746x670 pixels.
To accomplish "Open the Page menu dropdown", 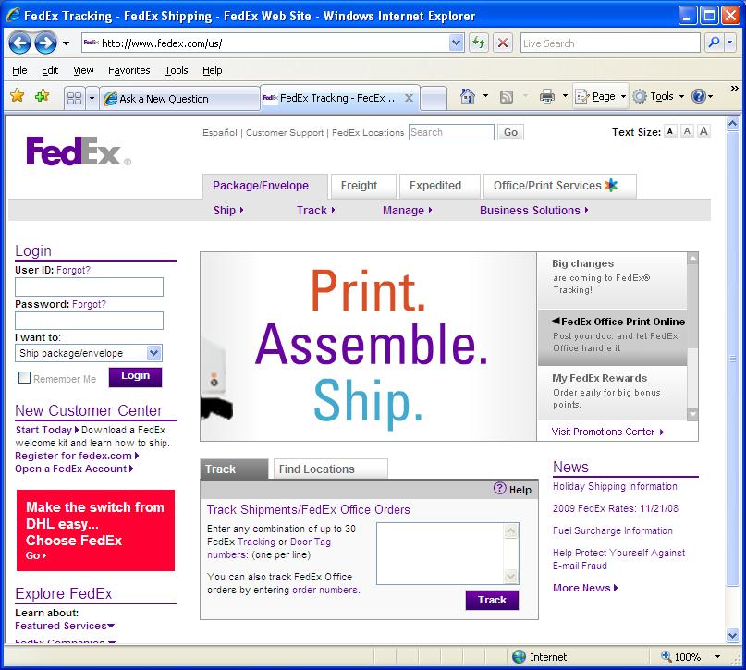I will coord(602,96).
